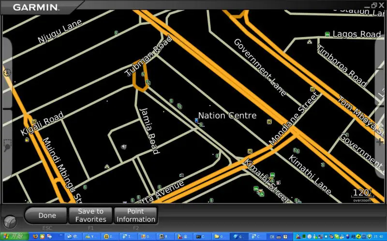Click the Lagos Road label
Image resolution: width=387 pixels, height=241 pixels.
[x=357, y=34]
